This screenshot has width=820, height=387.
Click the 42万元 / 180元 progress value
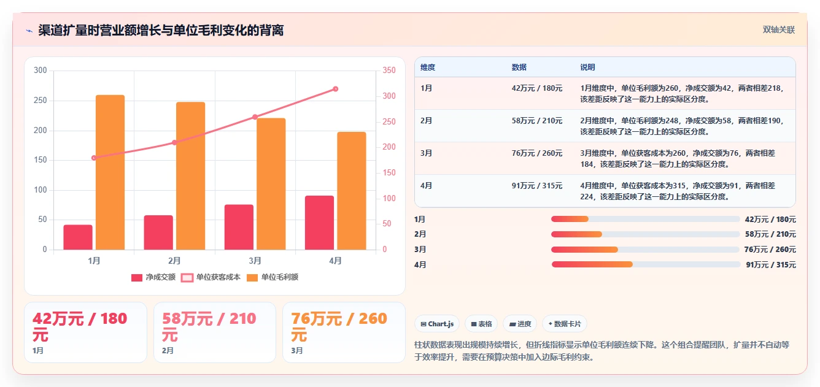770,219
